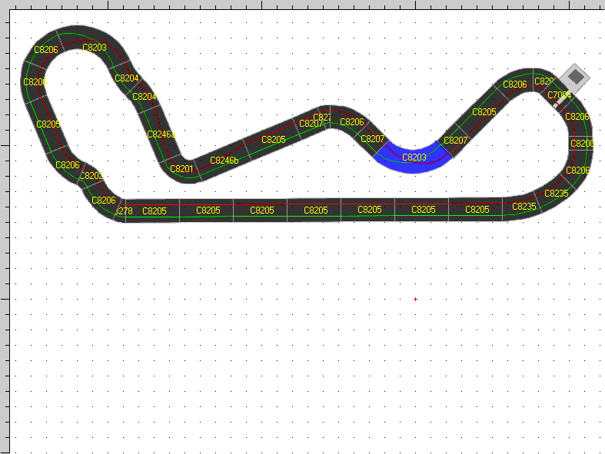Click the C8207 piece left of blue curve
The width and height of the screenshot is (605, 454).
[372, 139]
